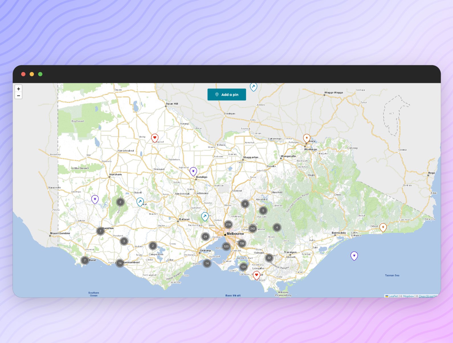Click the blue hammer pin at top of map

253,87
